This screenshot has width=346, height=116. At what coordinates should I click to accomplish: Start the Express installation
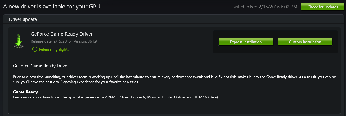pos(246,42)
